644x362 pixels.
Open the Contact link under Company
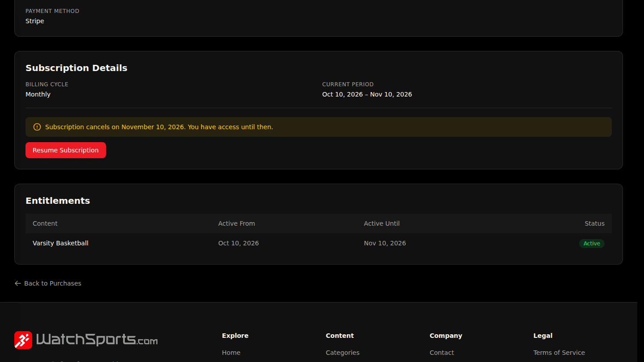[x=442, y=353]
